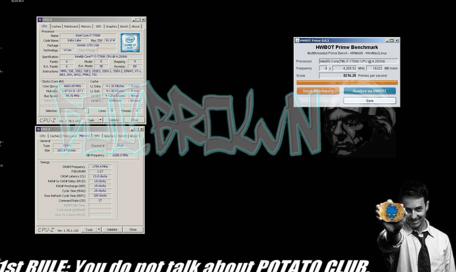Viewport: 456px width, 272px height.
Task: Select CPU tab in top CPU-Z window
Action: pyautogui.click(x=44, y=26)
